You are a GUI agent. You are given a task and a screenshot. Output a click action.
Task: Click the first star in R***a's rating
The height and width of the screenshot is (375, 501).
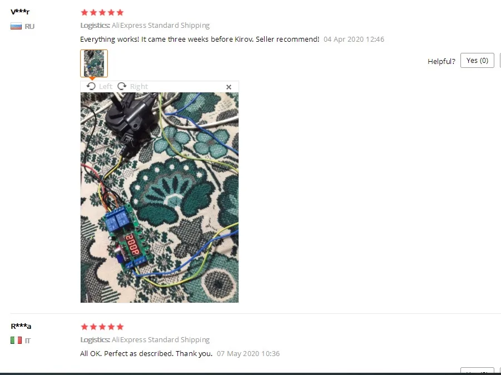tap(85, 327)
